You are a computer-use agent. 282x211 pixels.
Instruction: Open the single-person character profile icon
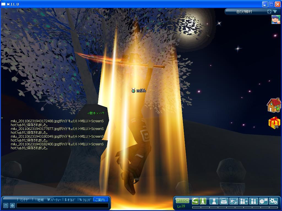[x=214, y=201]
